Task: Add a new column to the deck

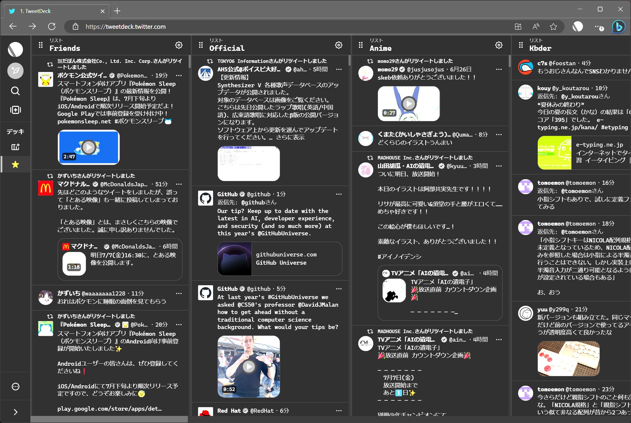Action: pos(15,110)
